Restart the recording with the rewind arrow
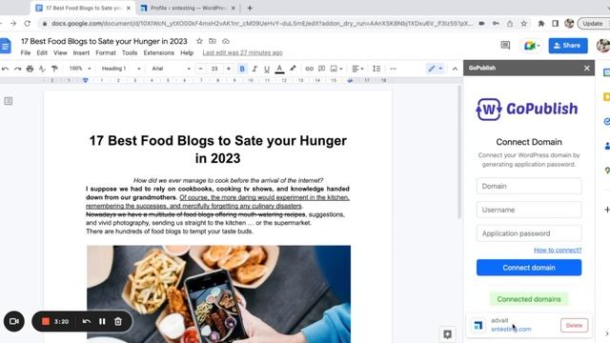The image size is (610, 343). pyautogui.click(x=87, y=322)
